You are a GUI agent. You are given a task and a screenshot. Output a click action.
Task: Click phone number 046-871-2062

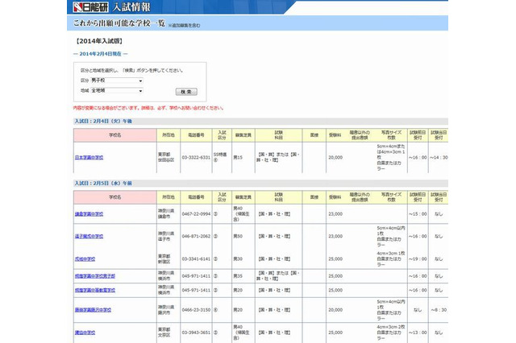tap(196, 236)
